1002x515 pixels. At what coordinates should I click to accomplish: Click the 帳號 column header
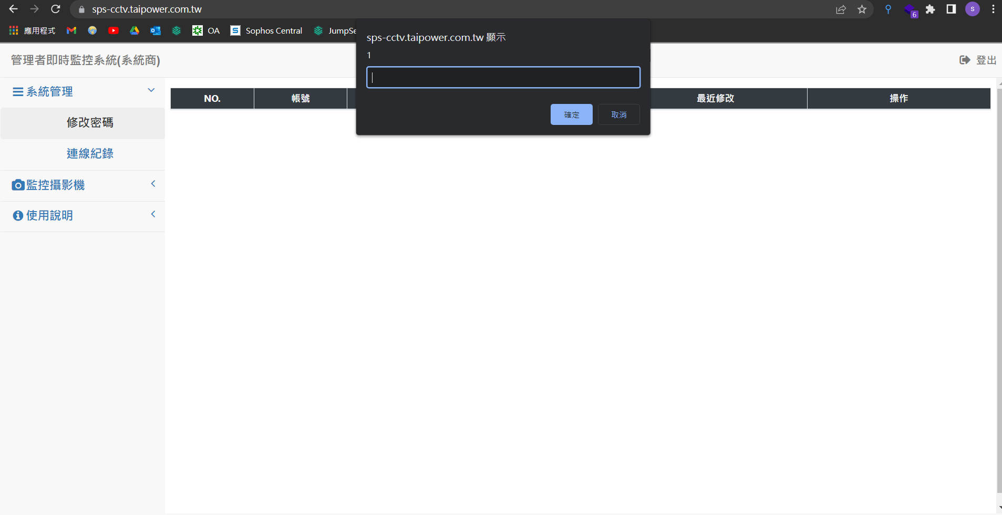point(301,99)
